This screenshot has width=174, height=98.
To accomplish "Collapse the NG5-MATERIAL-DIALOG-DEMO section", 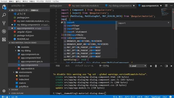I will click(29, 43).
